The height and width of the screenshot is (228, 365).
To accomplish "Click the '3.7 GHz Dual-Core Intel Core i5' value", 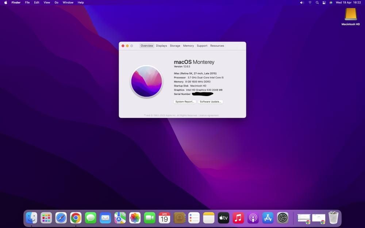I will pyautogui.click(x=205, y=77).
